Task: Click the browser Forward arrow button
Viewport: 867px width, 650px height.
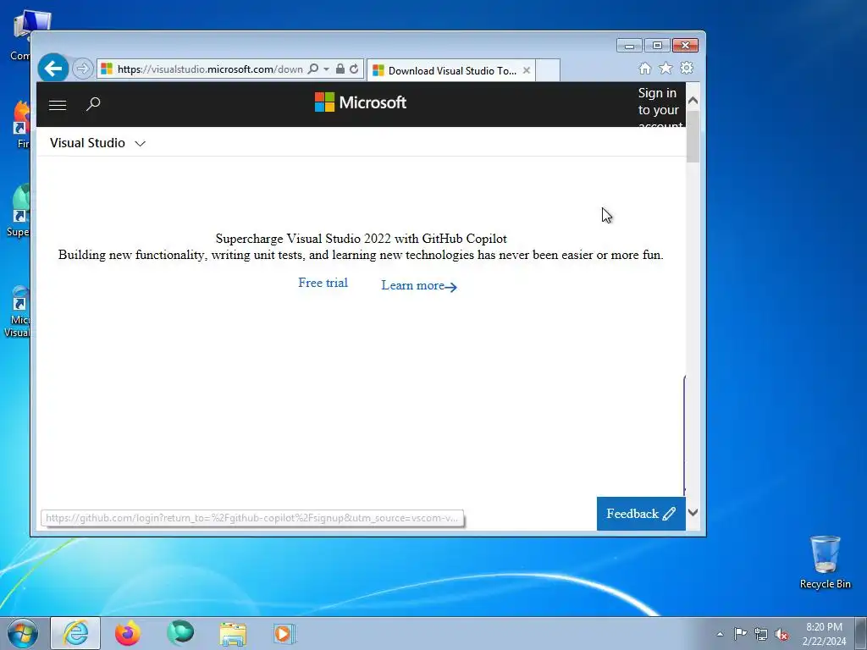Action: (x=82, y=69)
